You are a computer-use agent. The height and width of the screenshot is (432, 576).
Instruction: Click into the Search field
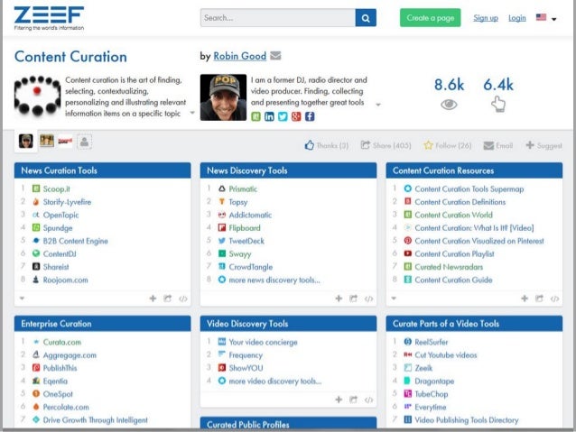point(278,18)
